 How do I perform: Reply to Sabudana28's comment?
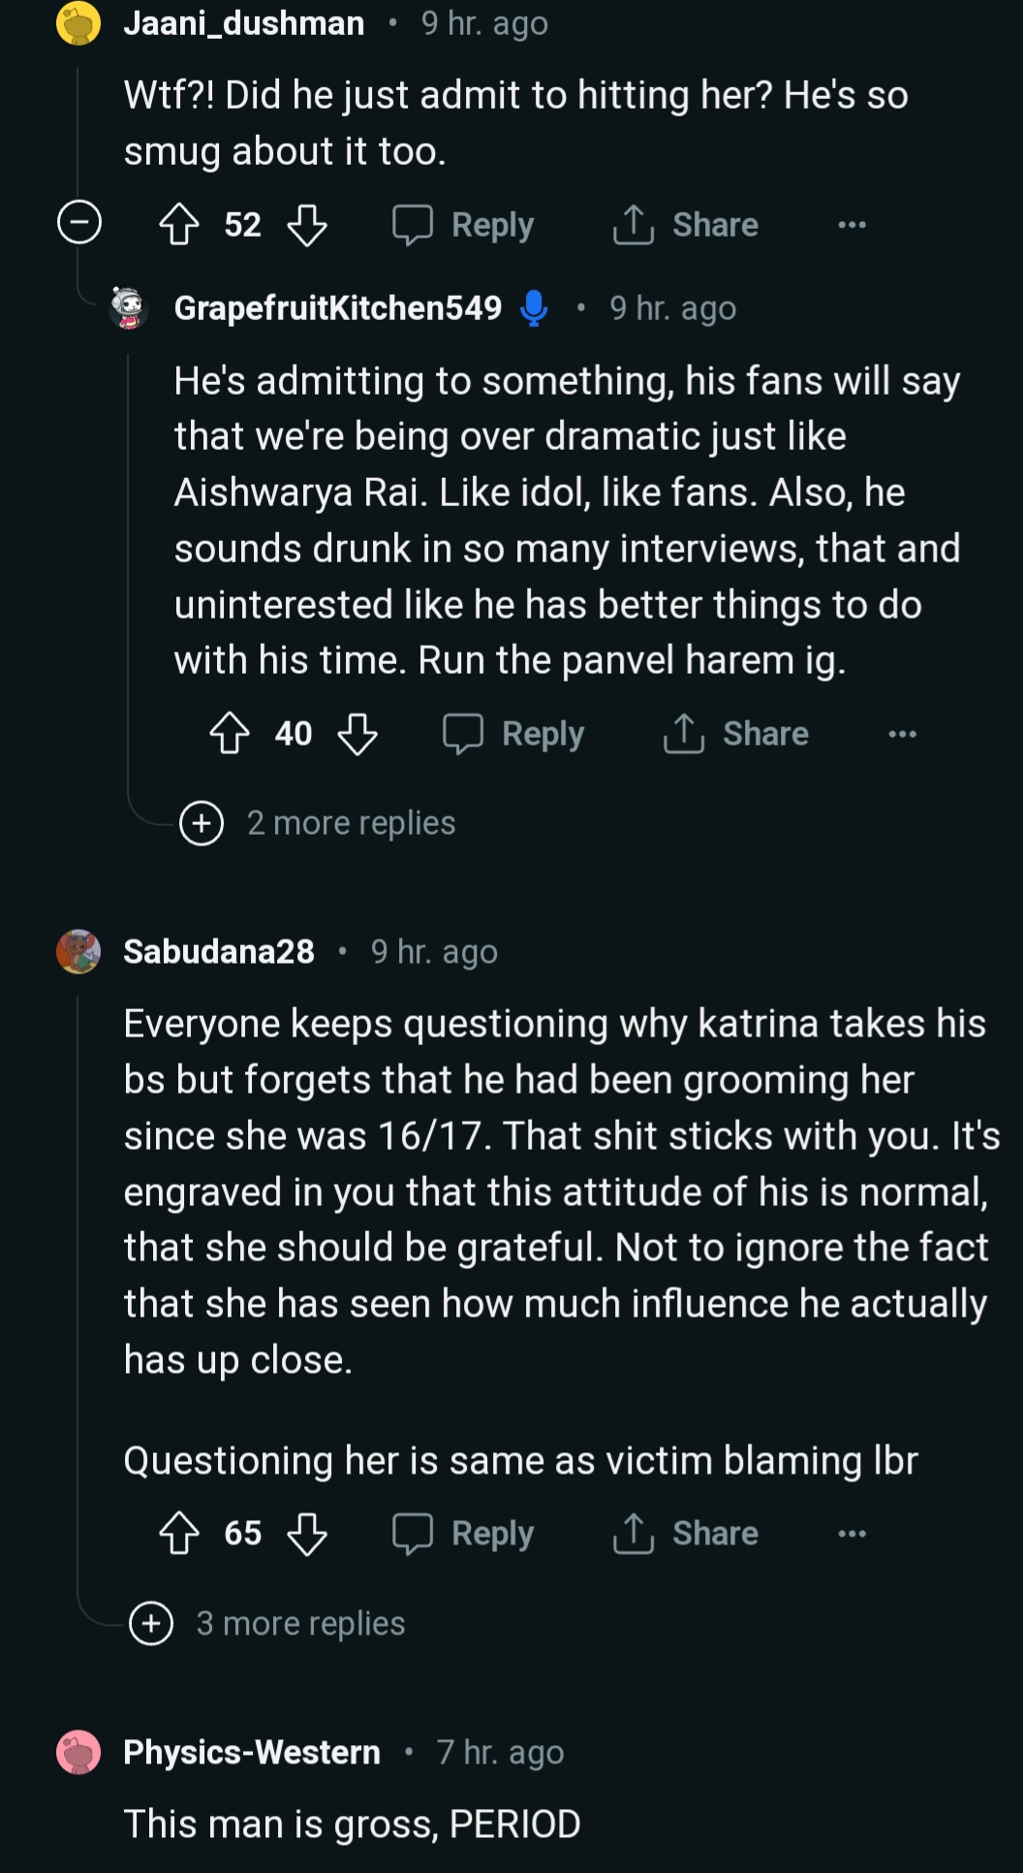[x=464, y=1534]
